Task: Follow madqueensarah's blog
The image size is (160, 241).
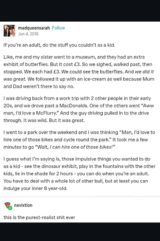Action: pyautogui.click(x=58, y=28)
